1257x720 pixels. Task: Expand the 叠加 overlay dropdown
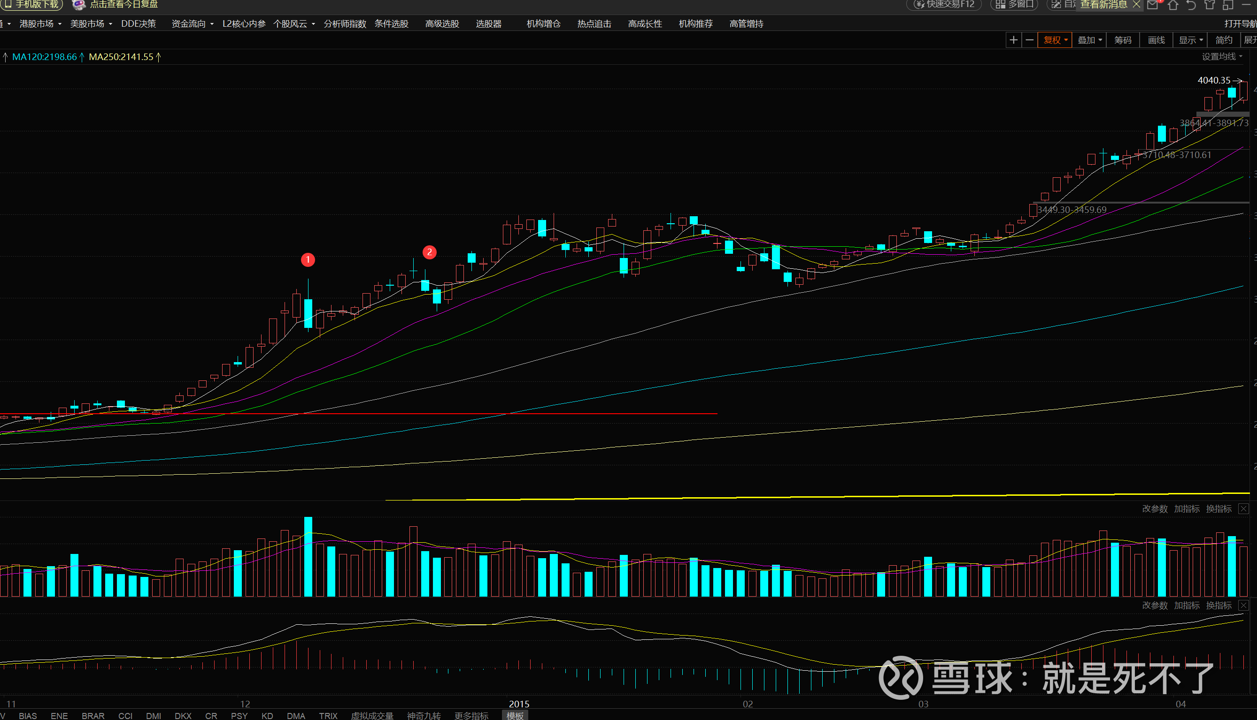tap(1089, 40)
